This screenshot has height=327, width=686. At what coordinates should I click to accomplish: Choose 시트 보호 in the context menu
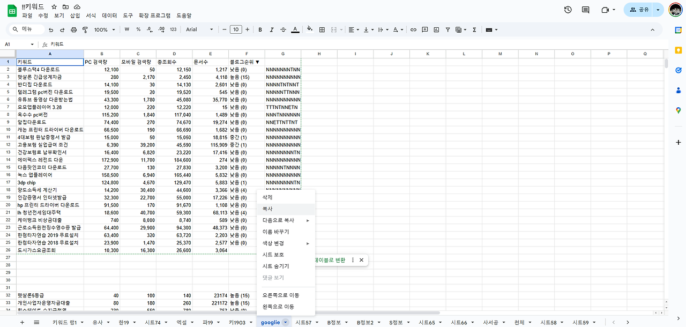point(286,255)
